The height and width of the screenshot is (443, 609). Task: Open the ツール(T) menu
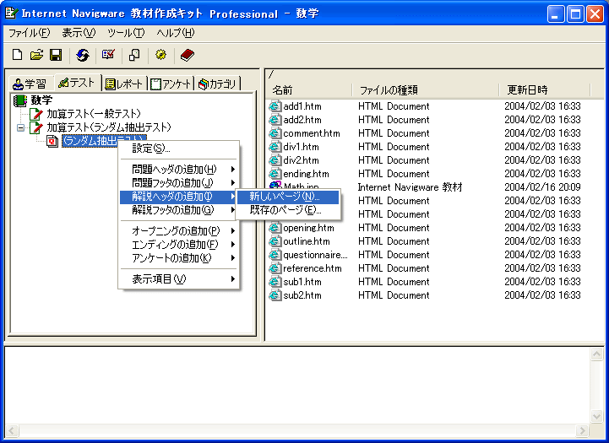pyautogui.click(x=126, y=33)
